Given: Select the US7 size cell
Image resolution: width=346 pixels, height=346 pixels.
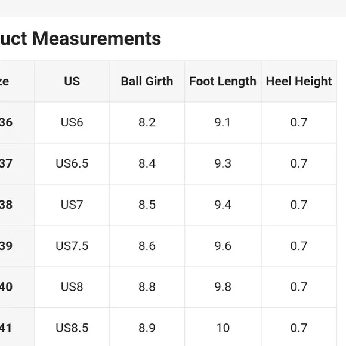Looking at the screenshot, I should [x=72, y=205].
